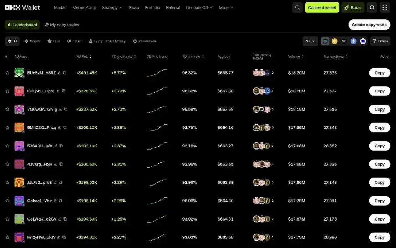Expand the Onchain OS dropdown
Viewport: 396px width, 248px height.
[x=199, y=7]
